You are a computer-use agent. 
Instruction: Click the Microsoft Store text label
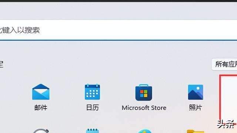tap(144, 108)
